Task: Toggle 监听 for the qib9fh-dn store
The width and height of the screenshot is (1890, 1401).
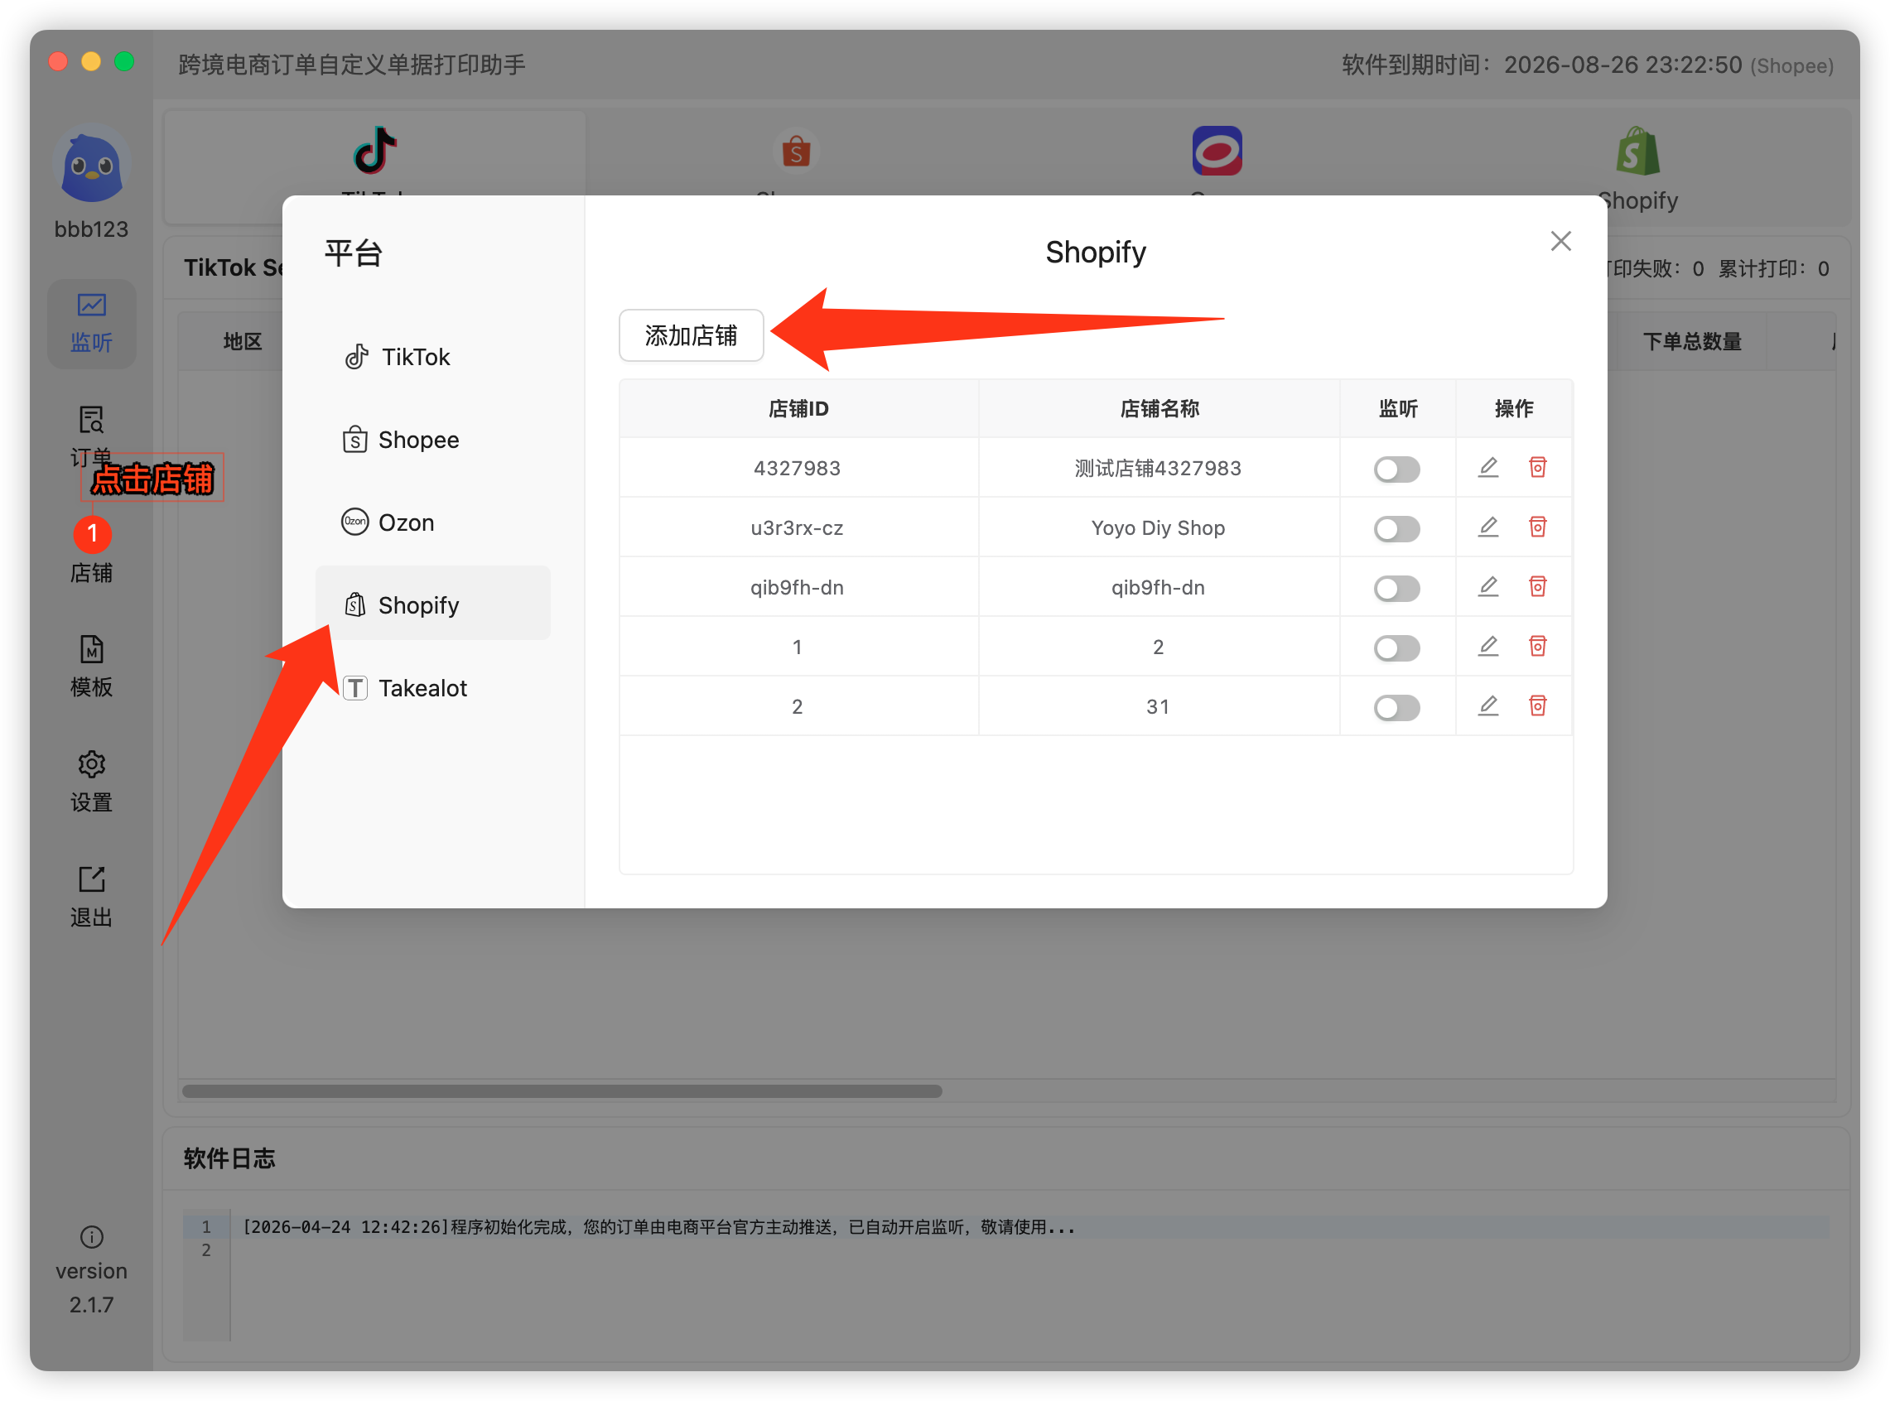Action: pyautogui.click(x=1396, y=588)
